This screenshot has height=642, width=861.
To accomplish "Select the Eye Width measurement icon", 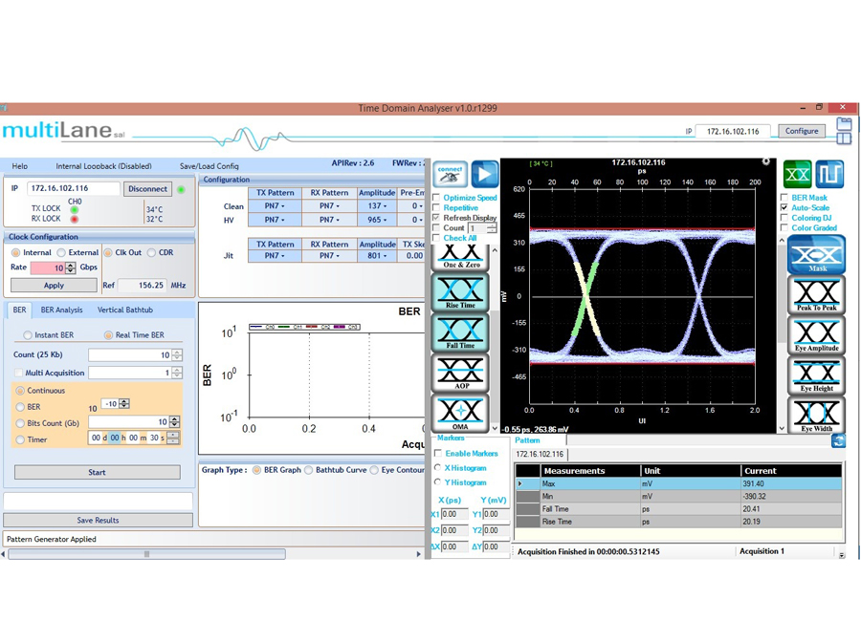I will [817, 415].
